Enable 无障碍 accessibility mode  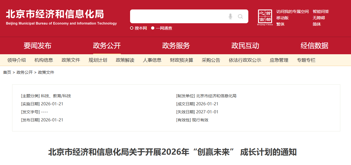pyautogui.click(x=319, y=18)
